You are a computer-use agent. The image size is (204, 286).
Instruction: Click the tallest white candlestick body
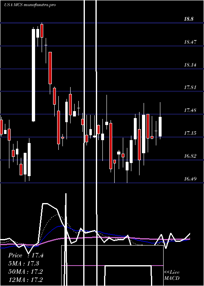(33, 75)
